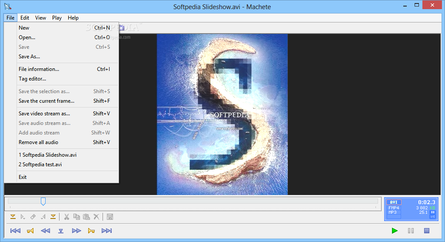445x242 pixels.
Task: Click the gray Pause button
Action: (411, 231)
